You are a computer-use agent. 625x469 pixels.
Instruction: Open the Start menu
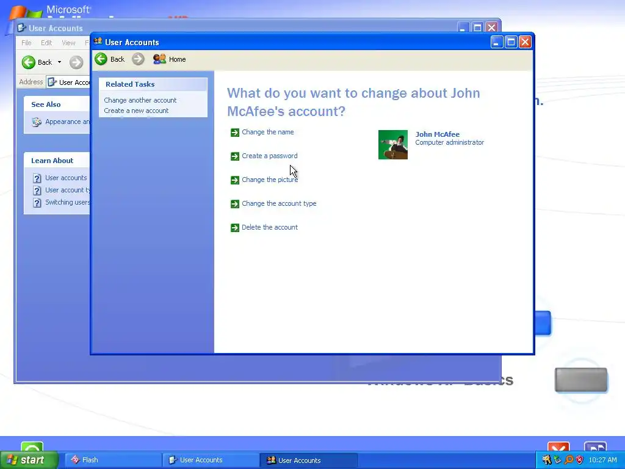tap(29, 460)
